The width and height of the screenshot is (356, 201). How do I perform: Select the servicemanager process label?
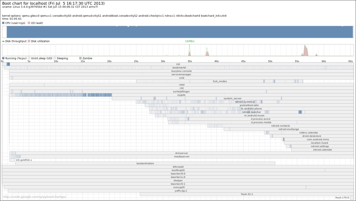pyautogui.click(x=182, y=74)
